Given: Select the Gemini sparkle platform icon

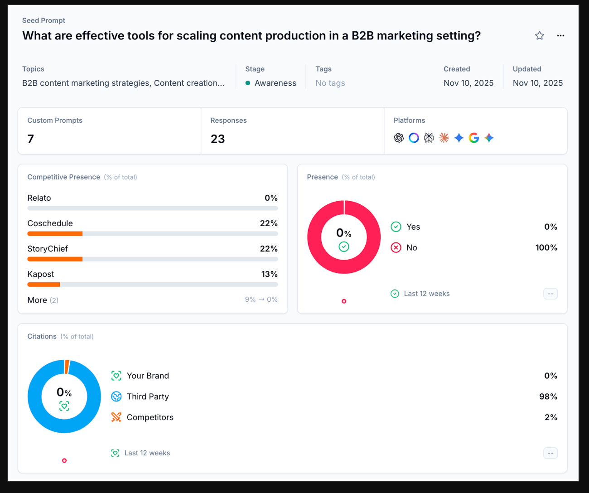Looking at the screenshot, I should 489,138.
